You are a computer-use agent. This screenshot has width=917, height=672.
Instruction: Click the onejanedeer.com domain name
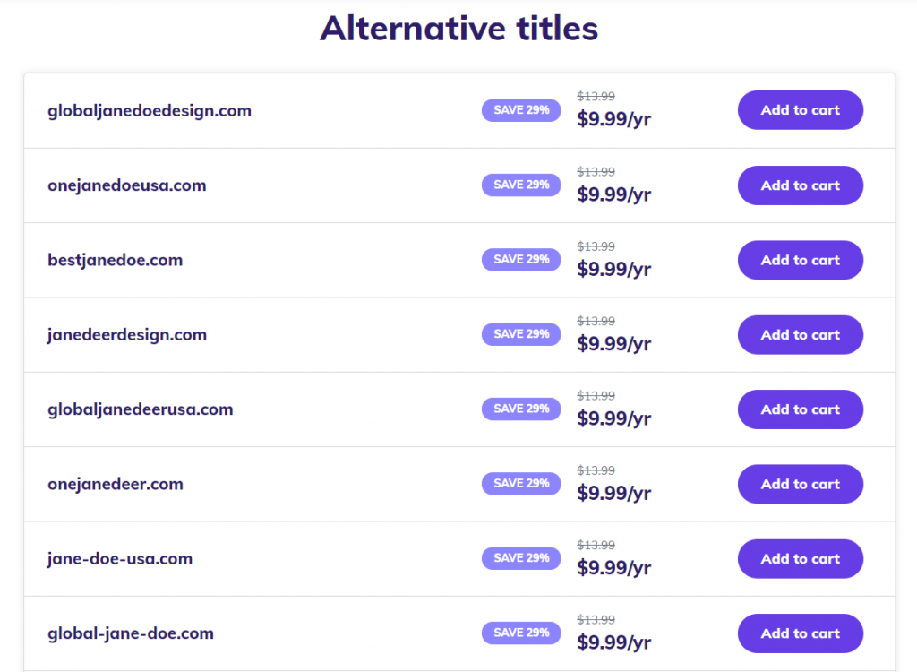click(x=116, y=484)
